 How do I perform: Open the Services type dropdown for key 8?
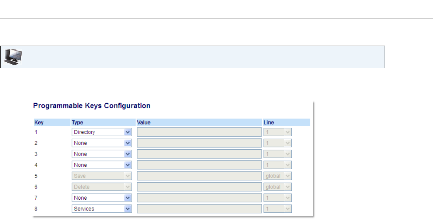pyautogui.click(x=102, y=209)
